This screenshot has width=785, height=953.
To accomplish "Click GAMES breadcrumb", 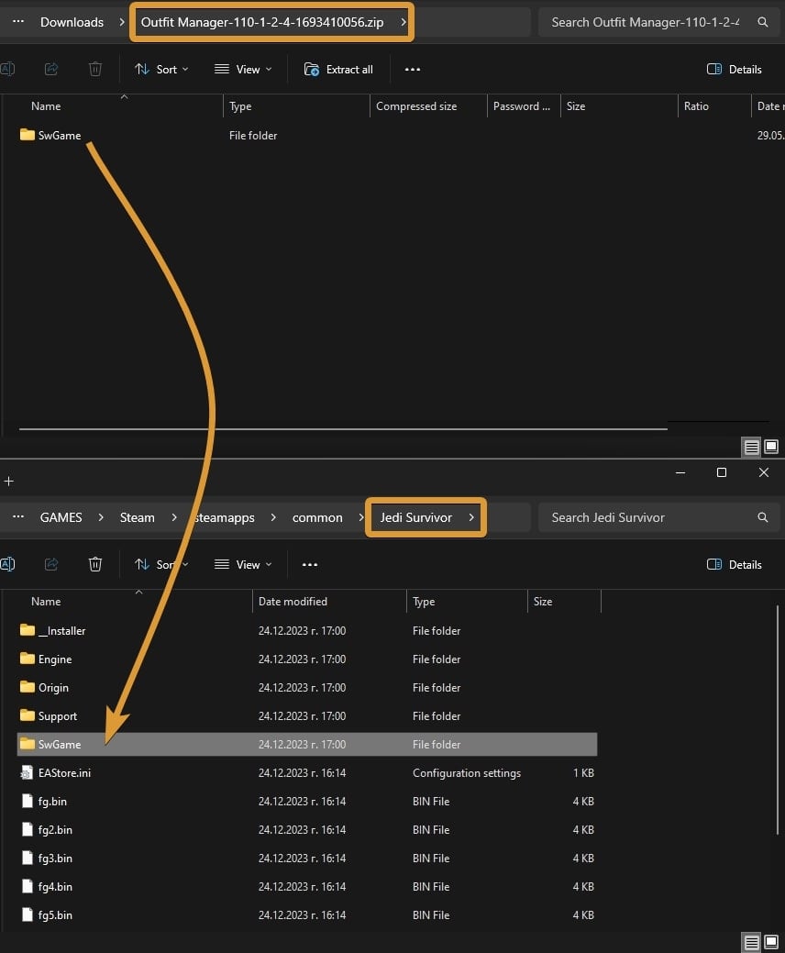I will [61, 518].
